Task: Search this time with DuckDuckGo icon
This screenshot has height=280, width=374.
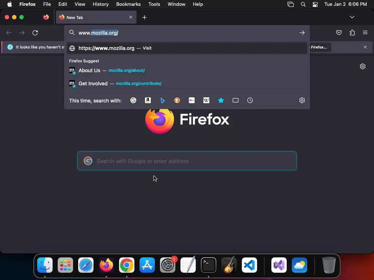Action: (x=177, y=101)
